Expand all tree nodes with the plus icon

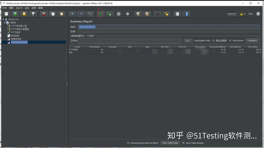point(72,14)
